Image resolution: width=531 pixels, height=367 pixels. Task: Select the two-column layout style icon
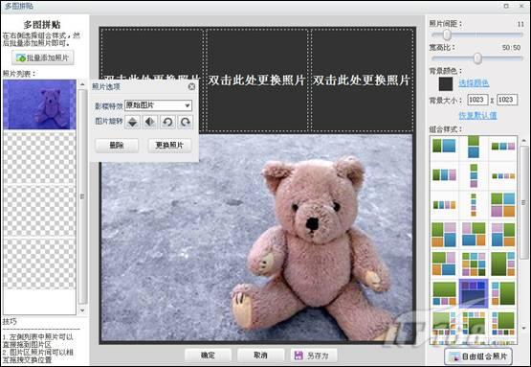(444, 146)
